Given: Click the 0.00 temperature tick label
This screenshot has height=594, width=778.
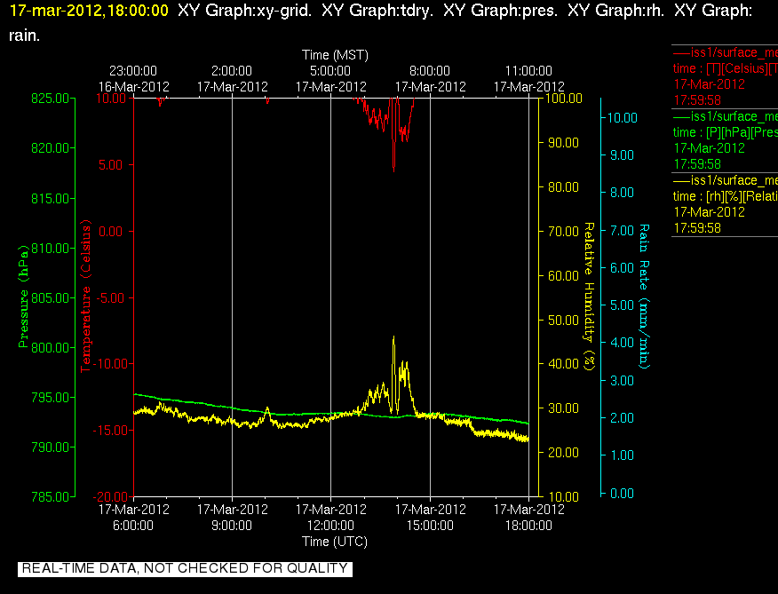Looking at the screenshot, I should click(111, 231).
